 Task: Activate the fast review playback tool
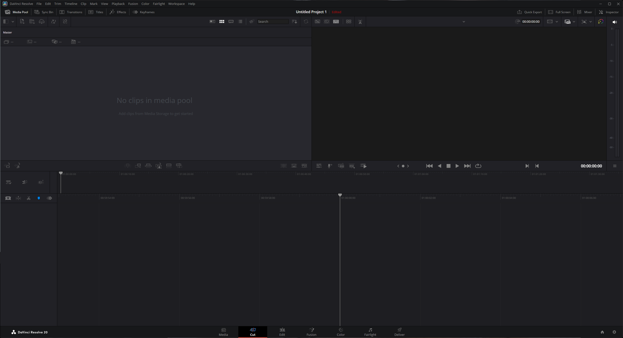pos(364,166)
